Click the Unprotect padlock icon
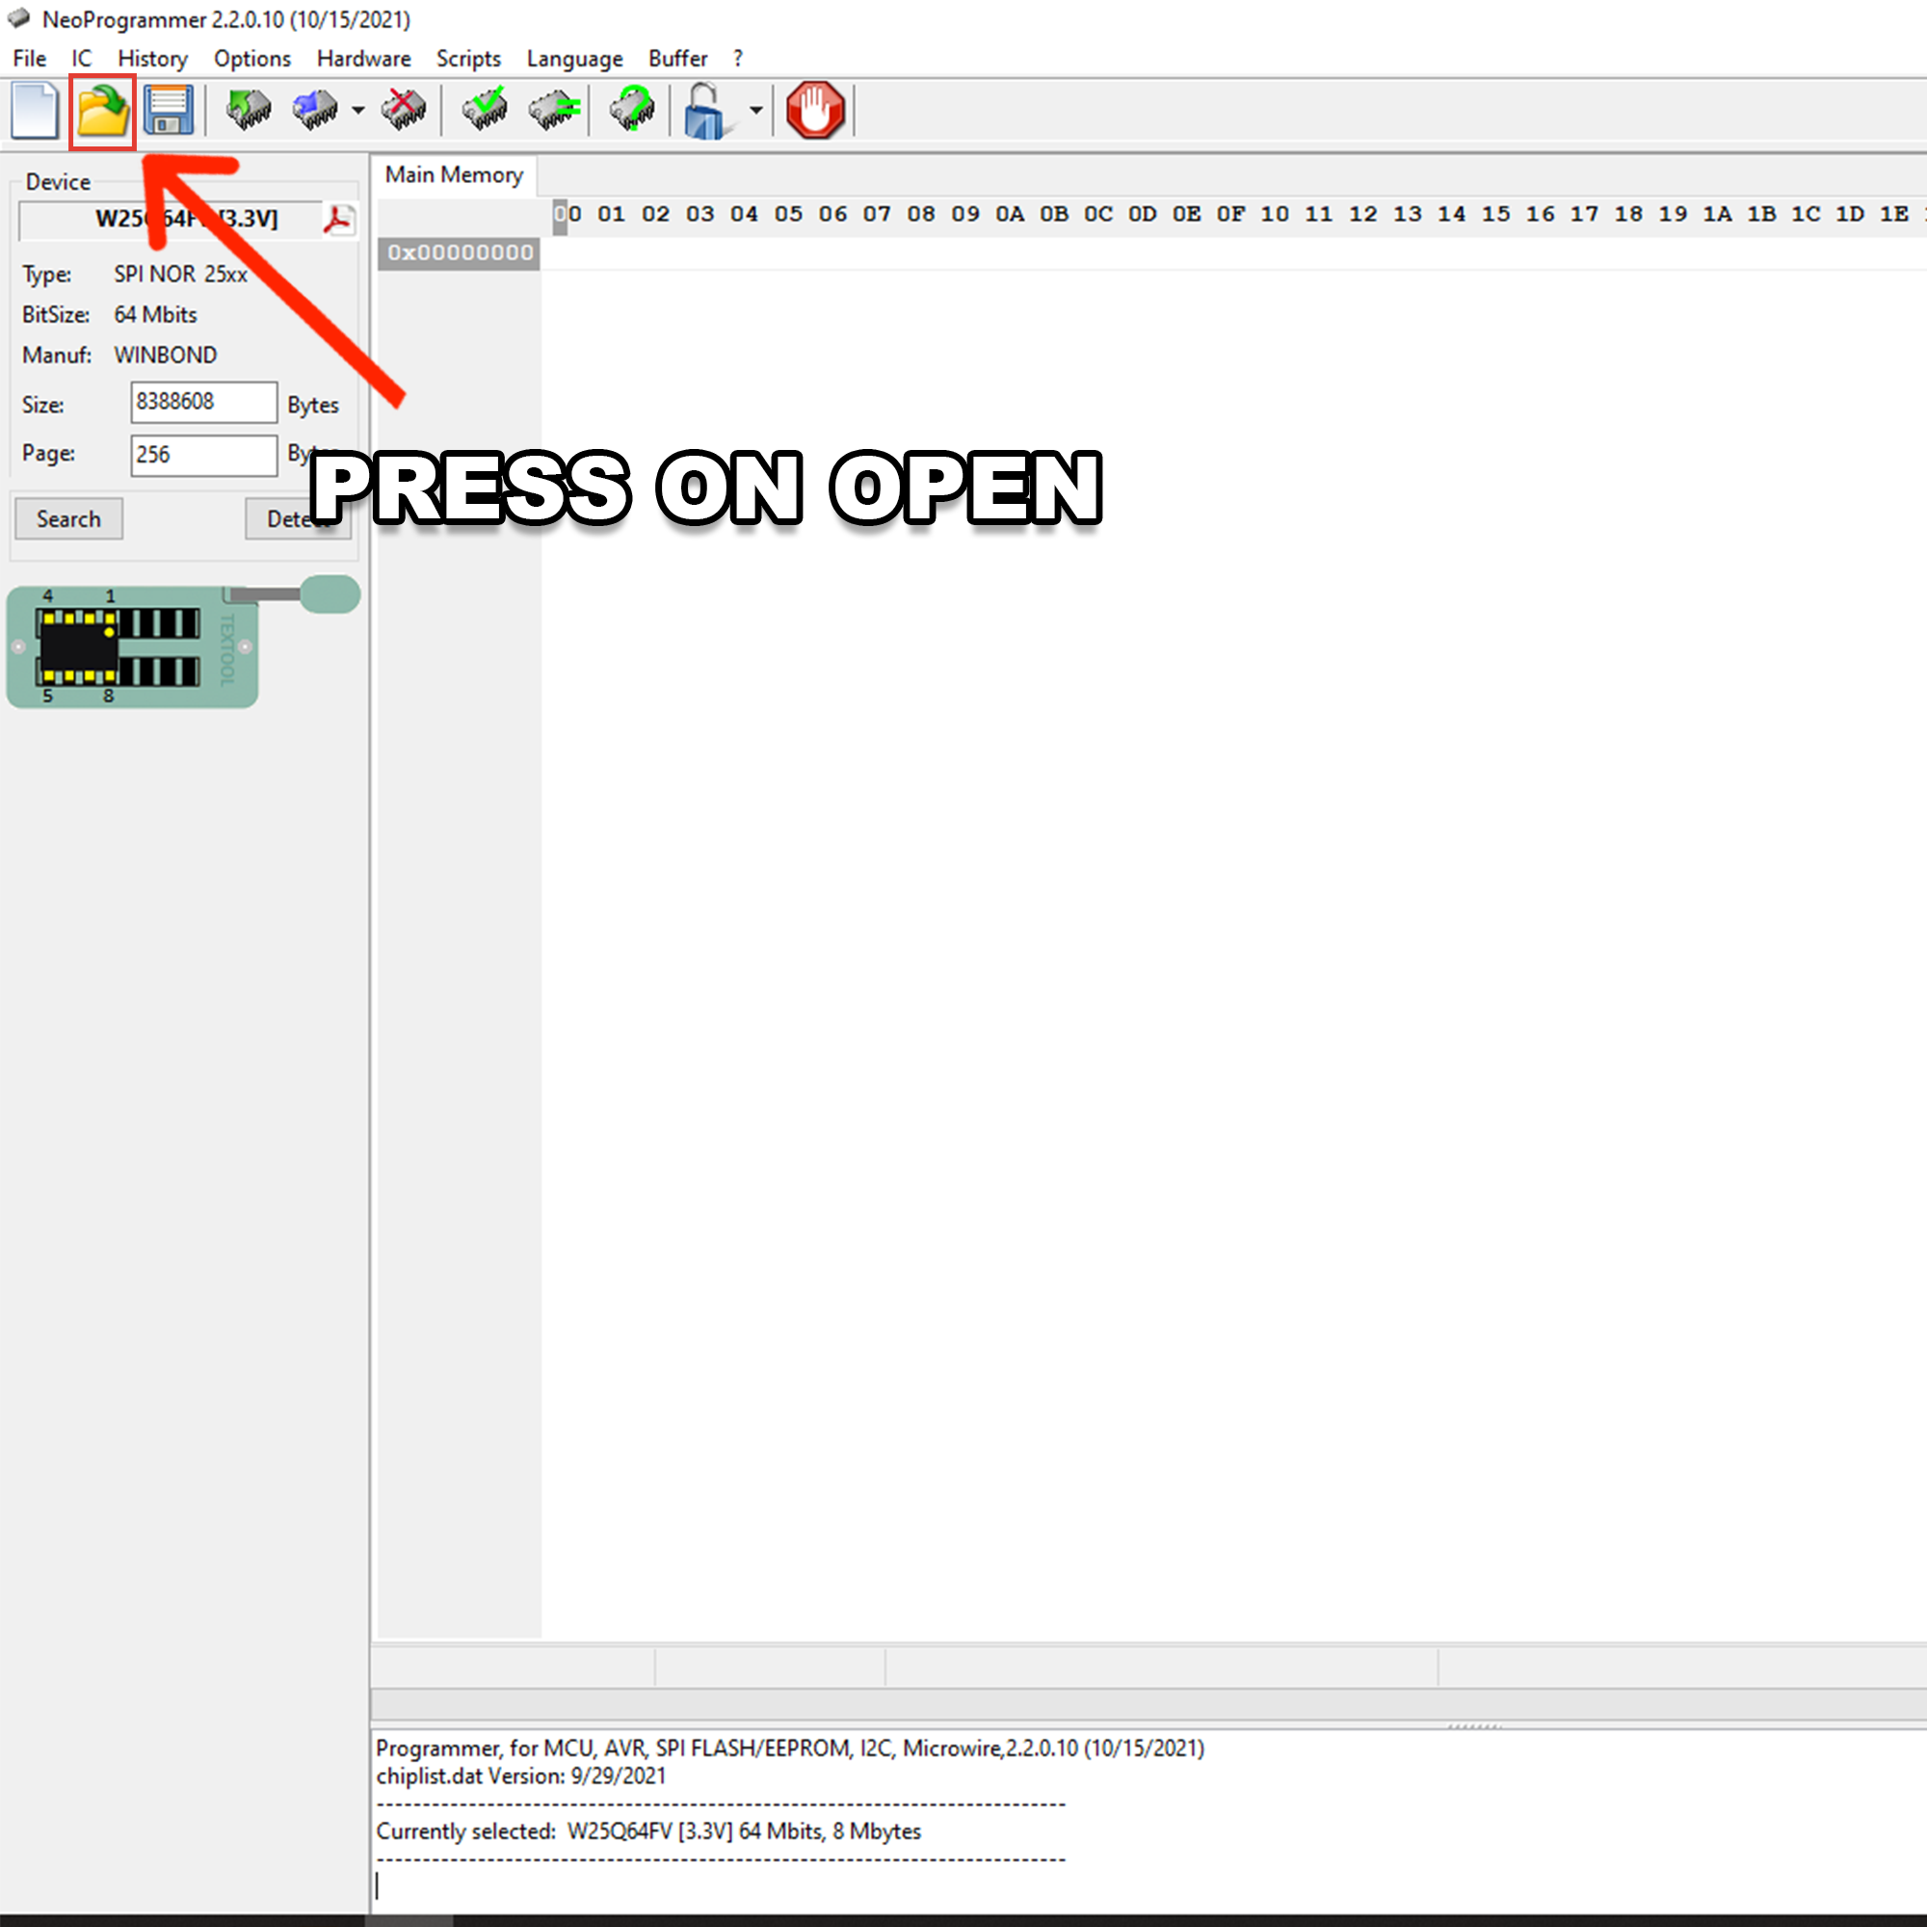Screen dimensions: 1927x1927 click(x=706, y=110)
